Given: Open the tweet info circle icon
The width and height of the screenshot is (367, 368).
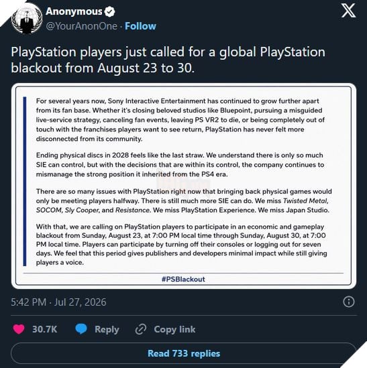Looking at the screenshot, I should click(x=349, y=302).
